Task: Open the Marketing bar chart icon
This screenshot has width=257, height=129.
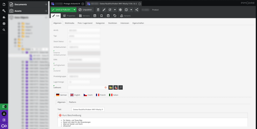Action: (4, 17)
